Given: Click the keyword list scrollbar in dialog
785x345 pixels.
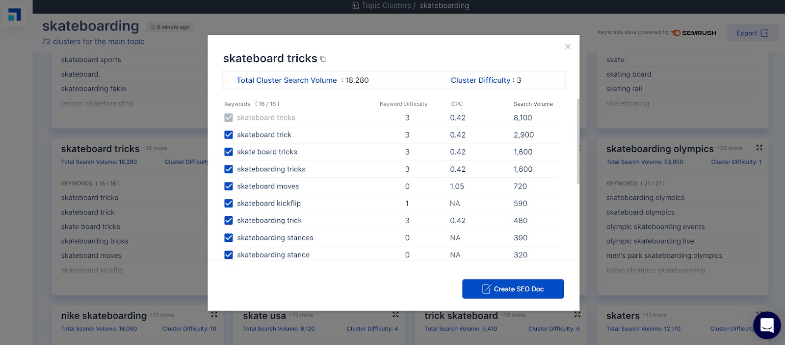Looking at the screenshot, I should 577,142.
